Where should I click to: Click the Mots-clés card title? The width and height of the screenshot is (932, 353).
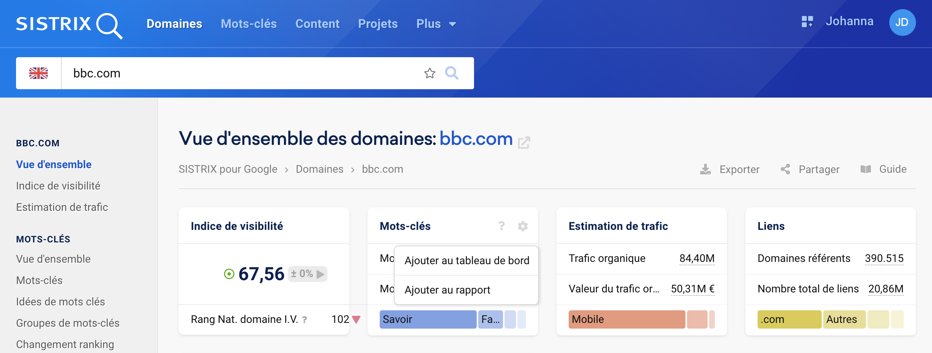405,226
